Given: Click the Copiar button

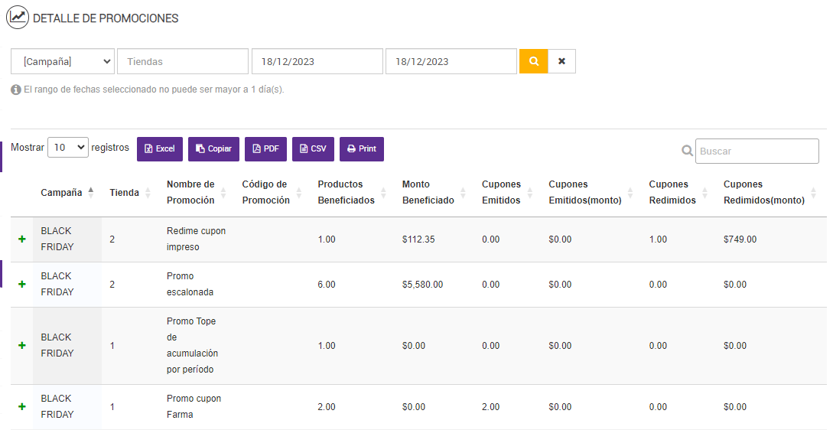Looking at the screenshot, I should pos(213,149).
